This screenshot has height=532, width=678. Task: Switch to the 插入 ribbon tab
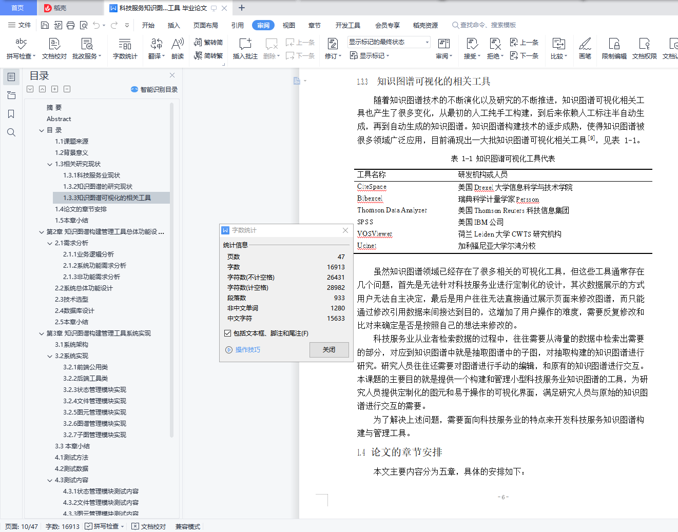pos(174,25)
